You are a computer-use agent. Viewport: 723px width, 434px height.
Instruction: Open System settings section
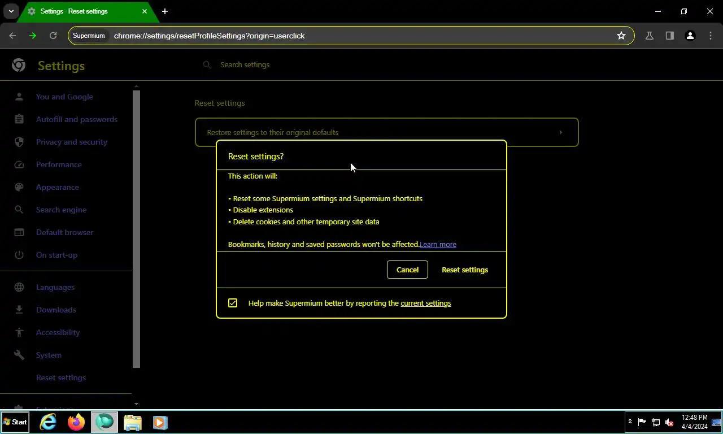pyautogui.click(x=49, y=355)
